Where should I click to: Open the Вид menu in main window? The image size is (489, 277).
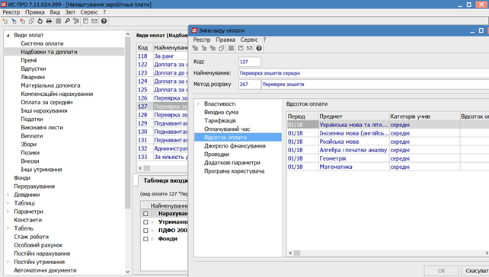55,12
